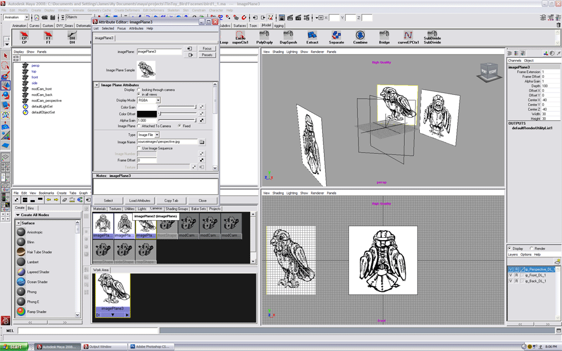
Task: Select the 'looking through camera' radio button
Action: point(139,90)
